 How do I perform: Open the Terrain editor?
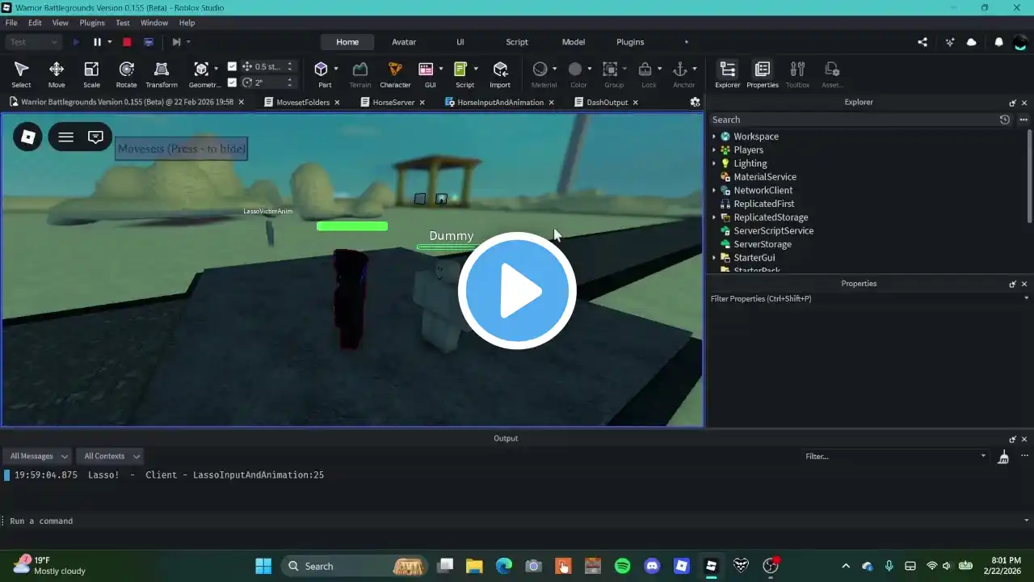[360, 74]
